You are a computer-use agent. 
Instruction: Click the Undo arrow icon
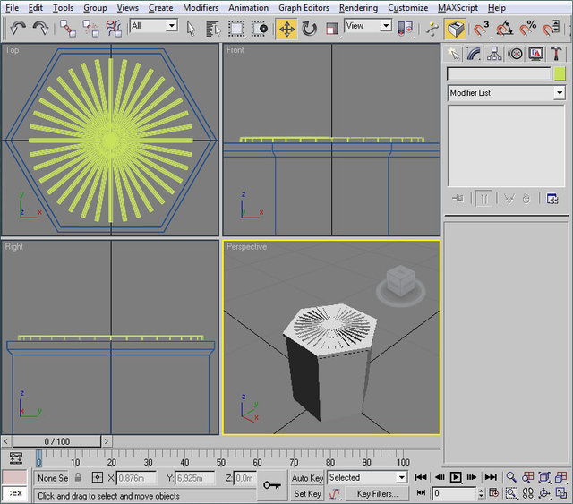pyautogui.click(x=17, y=28)
